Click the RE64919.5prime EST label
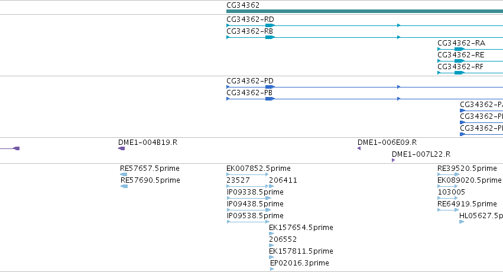This screenshot has height=272, width=503. [467, 204]
